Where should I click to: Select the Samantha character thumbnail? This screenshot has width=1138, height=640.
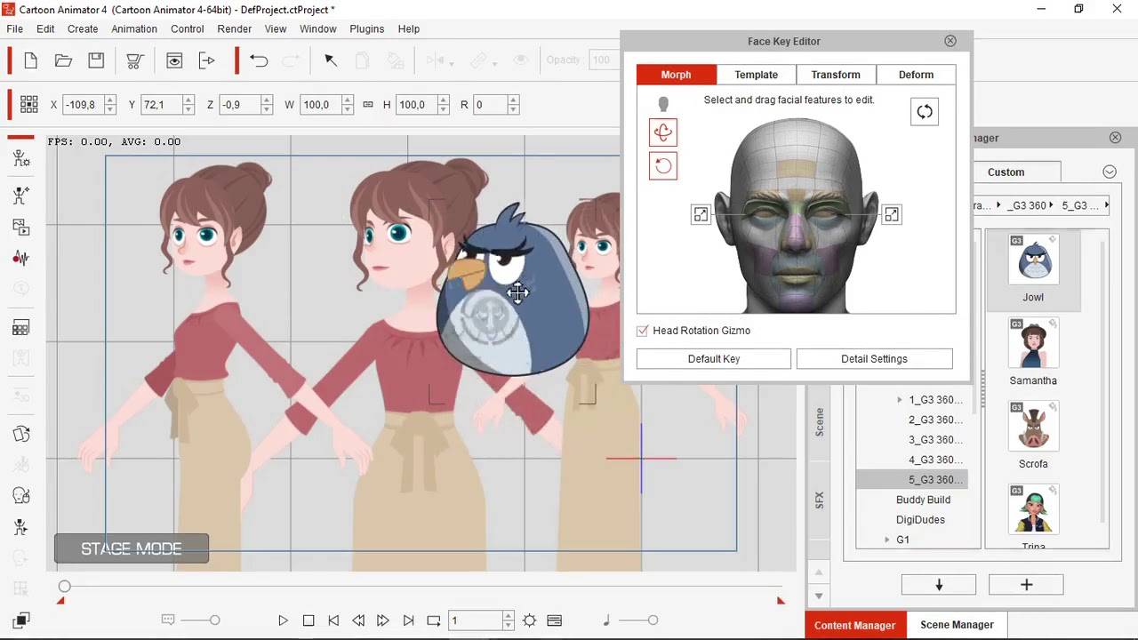[1033, 343]
